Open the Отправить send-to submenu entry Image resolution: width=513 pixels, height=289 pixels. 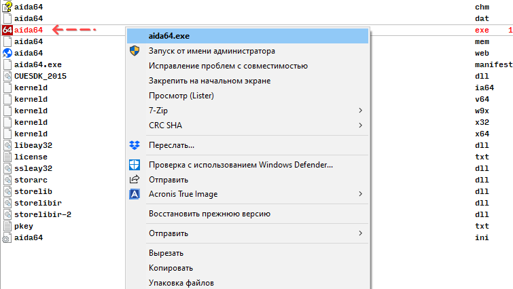click(247, 233)
